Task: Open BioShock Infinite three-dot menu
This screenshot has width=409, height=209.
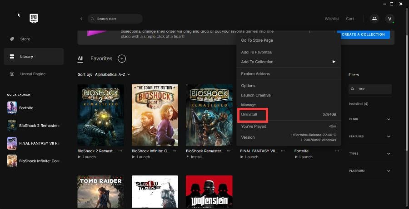Action: click(174, 151)
